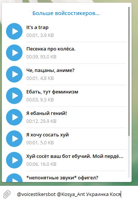Image resolution: width=138 pixels, height=202 pixels.
Task: Play the 00:01, 5.0 KB voice clip
Action: pos(14,139)
